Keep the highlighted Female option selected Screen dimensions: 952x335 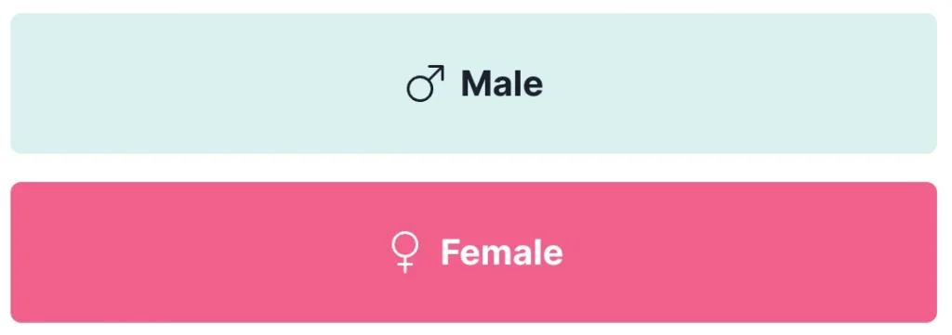coord(473,252)
